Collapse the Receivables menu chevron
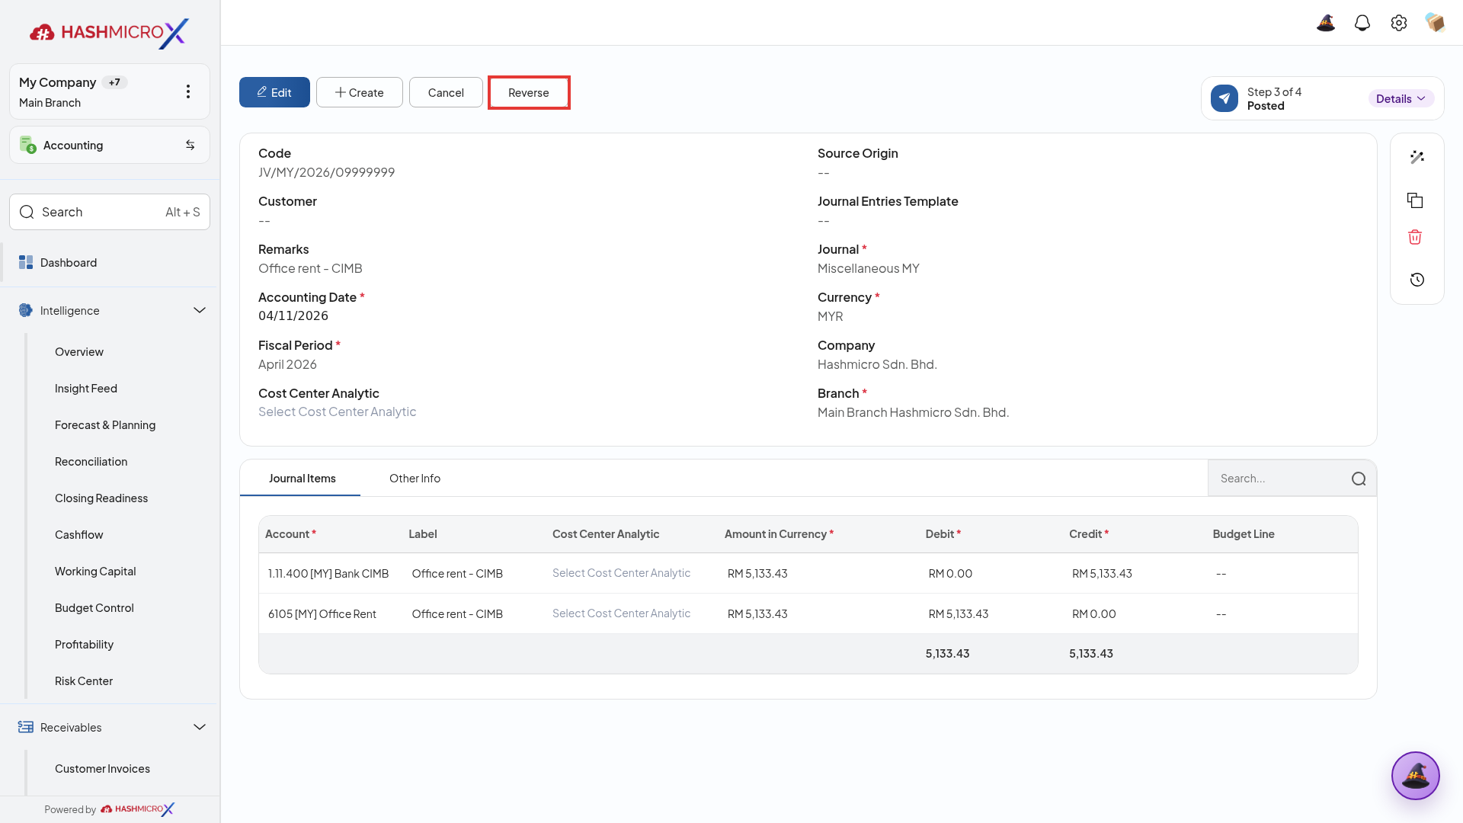Screen dimensions: 1463x823 200,727
